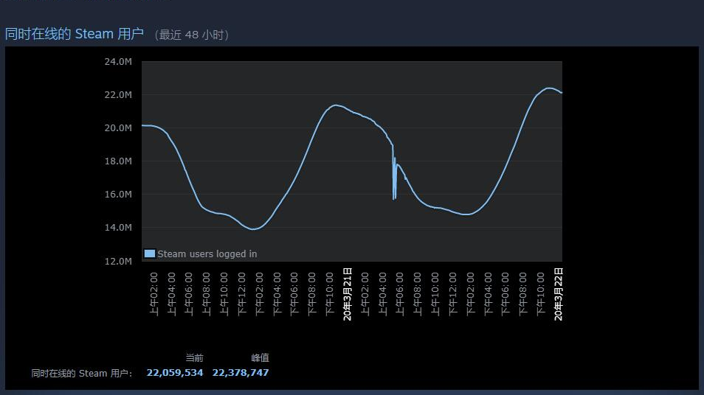704x395 pixels.
Task: Click the 22.0M y-axis label
Action: tap(118, 94)
